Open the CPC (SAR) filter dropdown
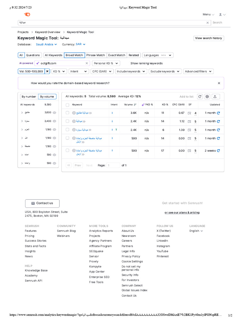 point(102,71)
